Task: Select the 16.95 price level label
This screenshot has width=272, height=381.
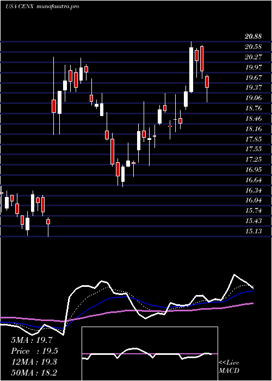Action: click(254, 170)
